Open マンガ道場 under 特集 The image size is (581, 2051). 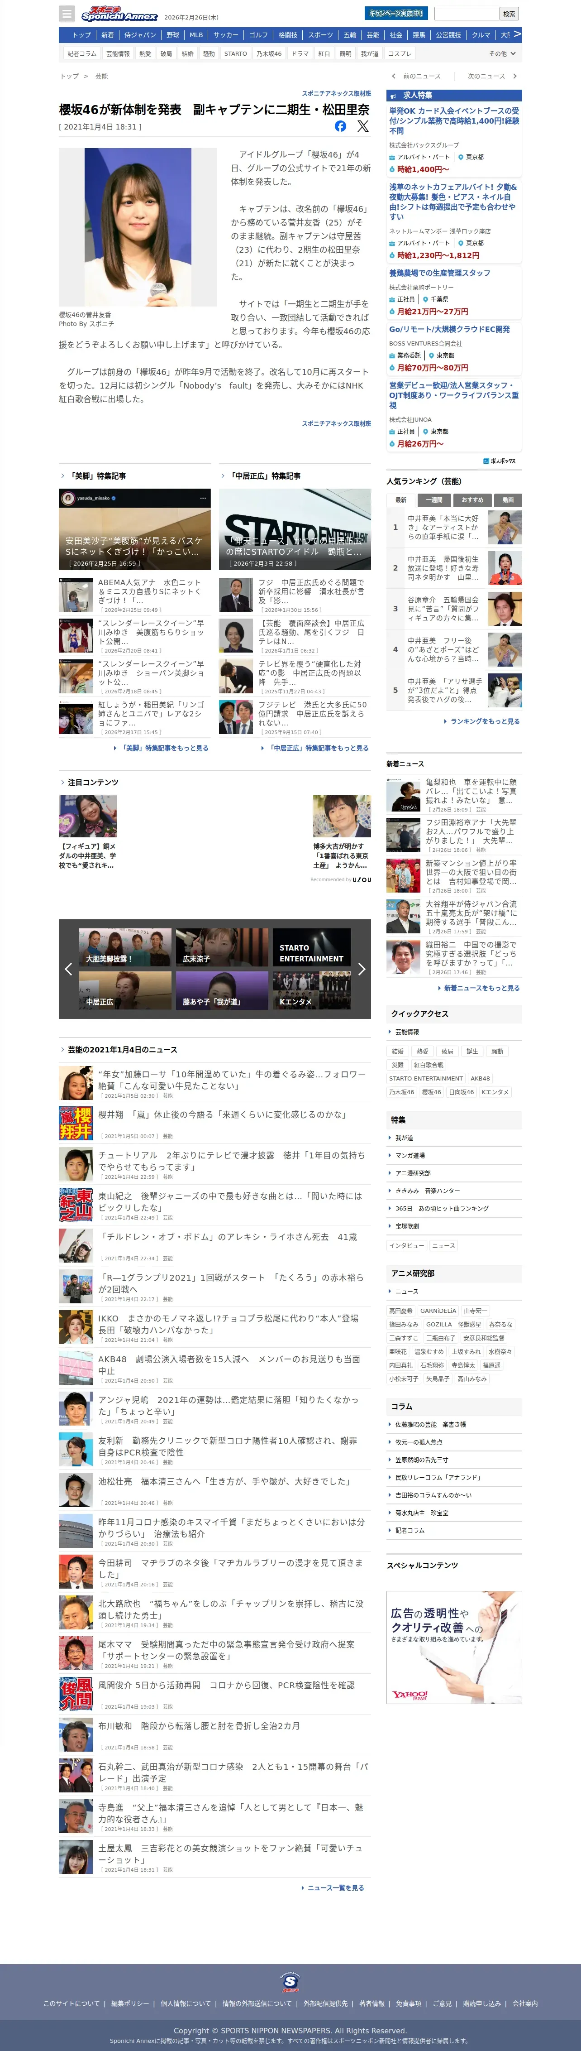[x=410, y=1155]
